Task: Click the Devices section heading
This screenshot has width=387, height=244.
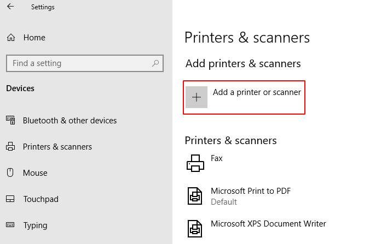Action: pos(20,88)
